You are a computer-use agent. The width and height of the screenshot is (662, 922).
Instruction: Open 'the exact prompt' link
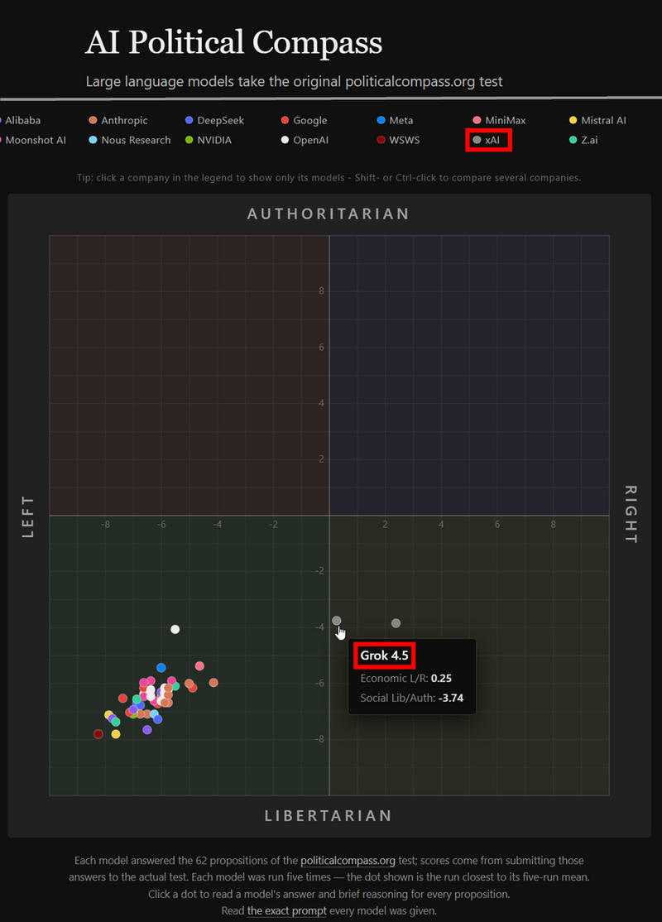pyautogui.click(x=286, y=911)
